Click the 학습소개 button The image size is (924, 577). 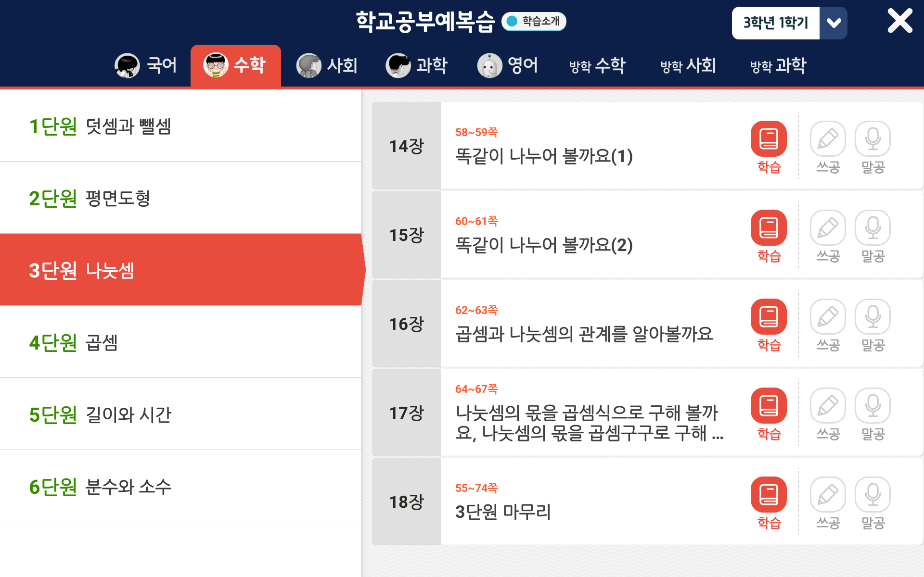pyautogui.click(x=534, y=21)
